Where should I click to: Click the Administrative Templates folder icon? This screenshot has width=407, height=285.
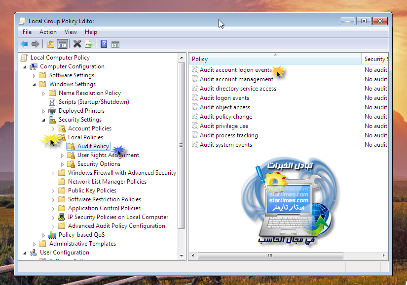(x=43, y=244)
